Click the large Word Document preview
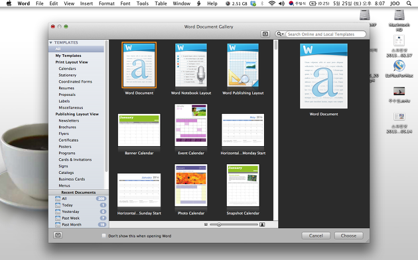Image resolution: width=418 pixels, height=260 pixels. pyautogui.click(x=324, y=76)
